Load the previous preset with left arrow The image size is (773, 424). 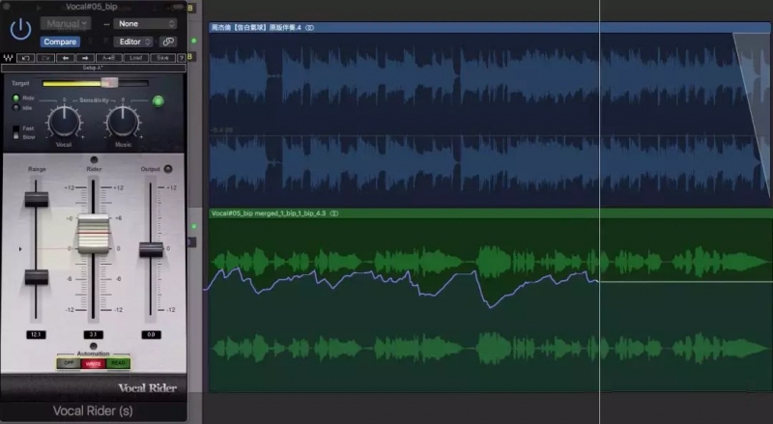click(65, 58)
